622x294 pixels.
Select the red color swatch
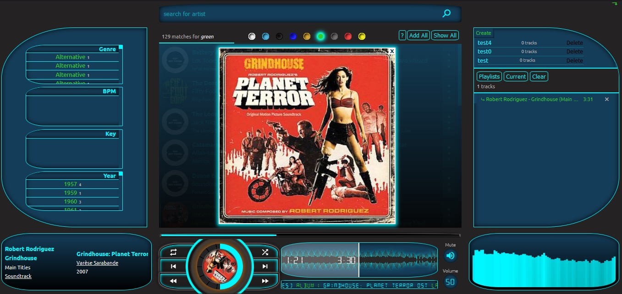(348, 36)
